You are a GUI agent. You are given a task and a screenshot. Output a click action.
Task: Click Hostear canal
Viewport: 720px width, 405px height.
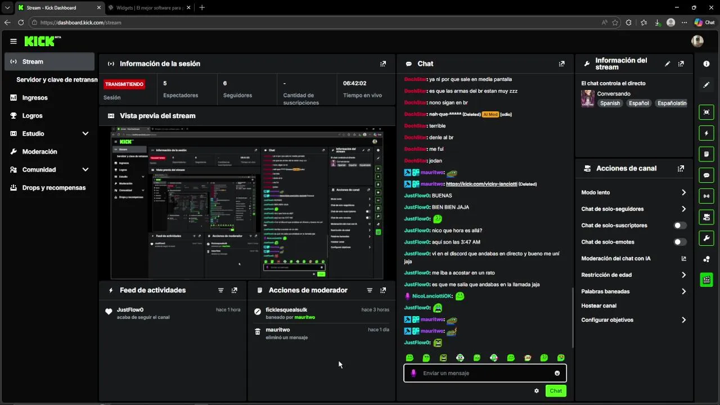tap(598, 306)
